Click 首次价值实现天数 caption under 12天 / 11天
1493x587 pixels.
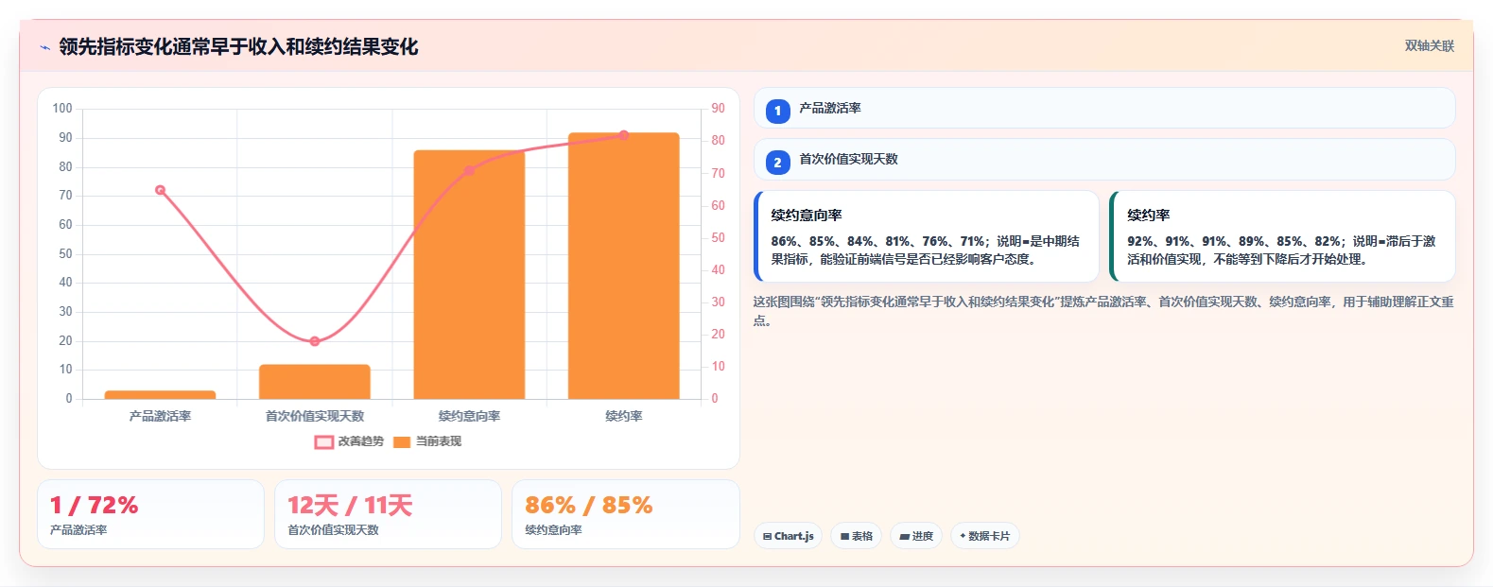pyautogui.click(x=333, y=530)
